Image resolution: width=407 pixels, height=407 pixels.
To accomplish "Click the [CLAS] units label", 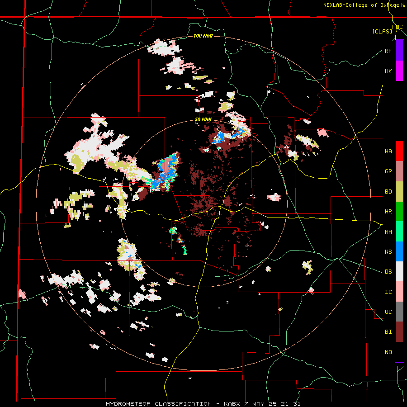I will click(382, 32).
